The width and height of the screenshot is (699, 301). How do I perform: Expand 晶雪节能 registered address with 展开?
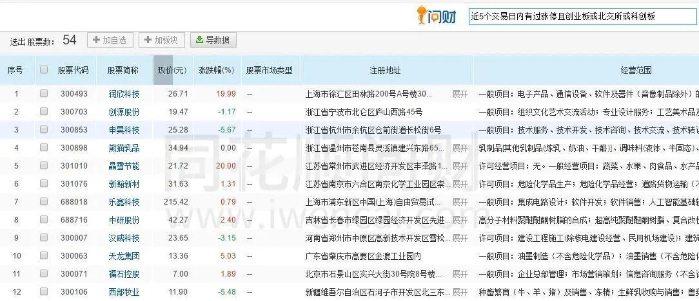tap(460, 165)
